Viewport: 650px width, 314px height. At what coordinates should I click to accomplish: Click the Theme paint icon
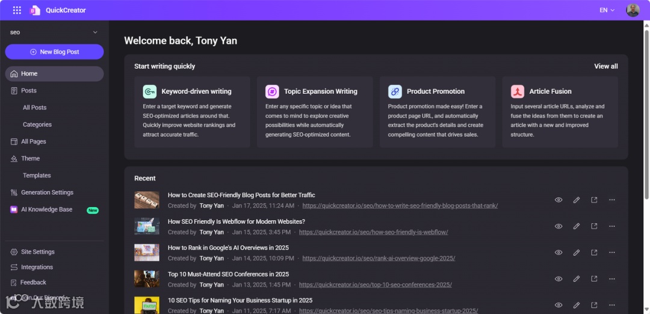point(14,159)
